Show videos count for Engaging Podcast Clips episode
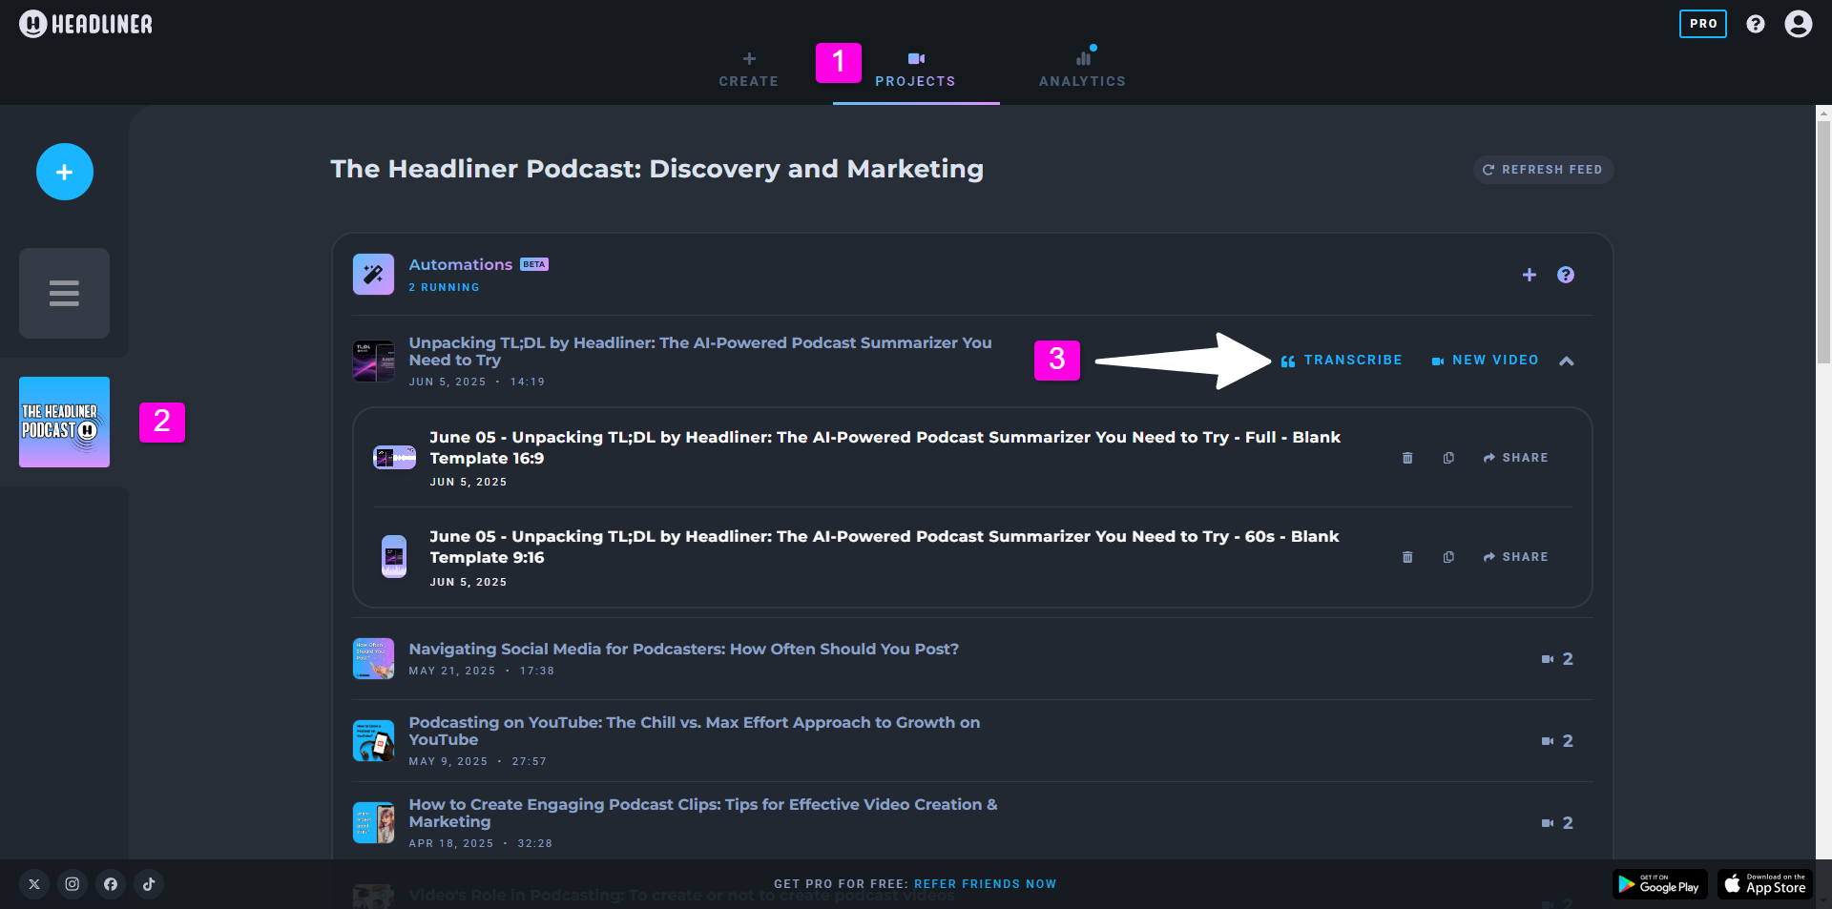 tap(1556, 823)
